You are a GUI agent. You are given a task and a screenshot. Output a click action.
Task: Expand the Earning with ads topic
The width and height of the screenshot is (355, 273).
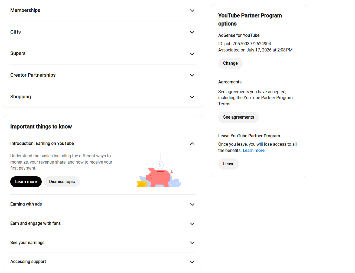[192, 204]
